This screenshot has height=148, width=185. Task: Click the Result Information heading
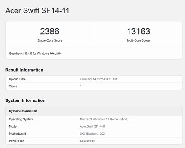24,70
